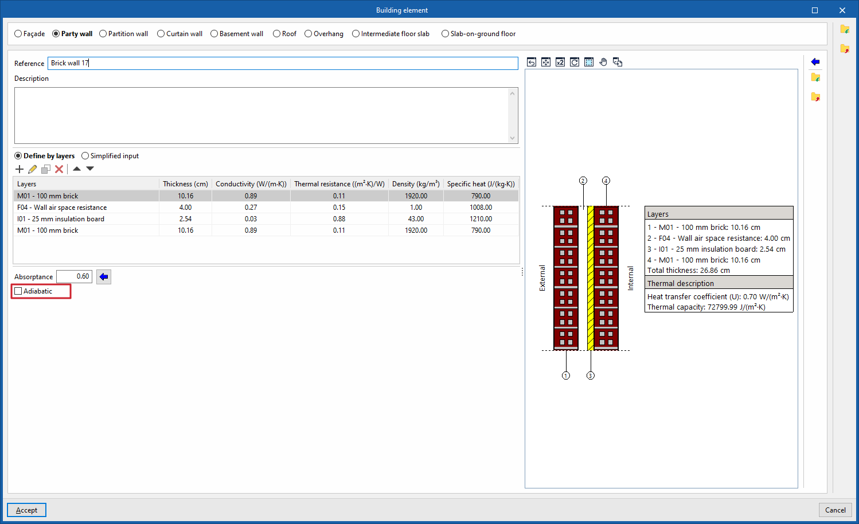Click the Cancel button
This screenshot has width=859, height=524.
point(835,510)
